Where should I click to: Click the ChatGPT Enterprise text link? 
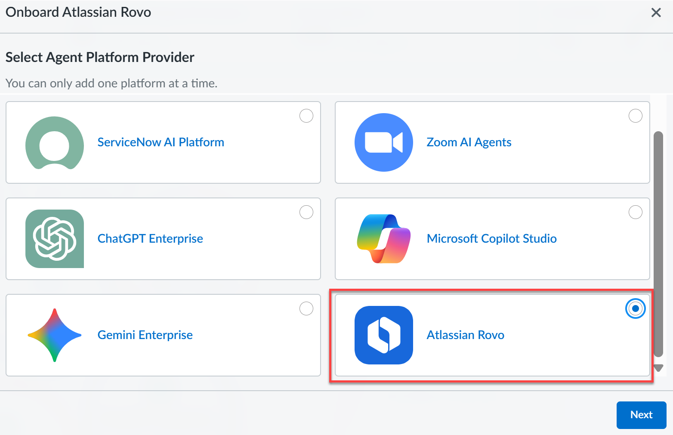(x=150, y=239)
